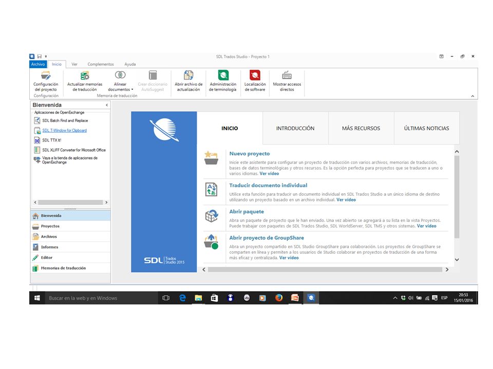
Task: Click Abrir proyecto de GroupShare link
Action: (267, 237)
